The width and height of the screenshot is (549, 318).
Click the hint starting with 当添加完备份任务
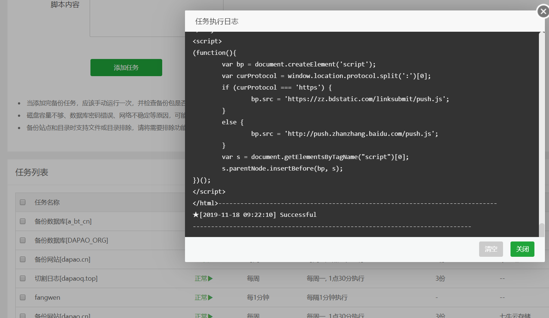(x=106, y=103)
